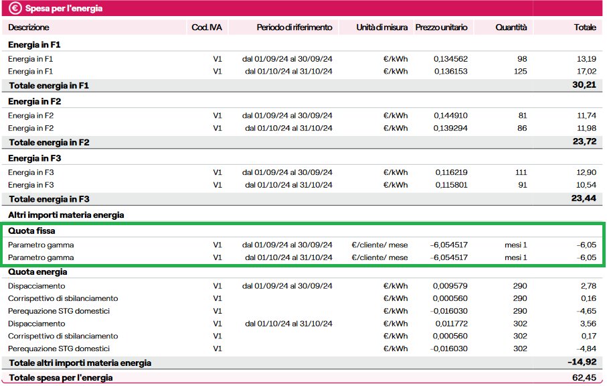Click the "Quota energia" subsection heading
The width and height of the screenshot is (607, 386).
click(37, 272)
